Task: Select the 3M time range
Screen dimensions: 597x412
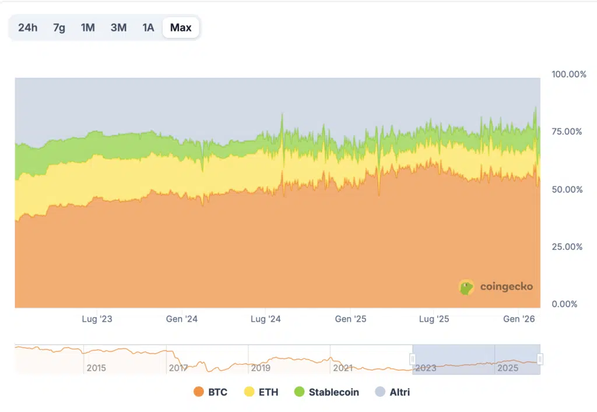Action: click(x=118, y=27)
